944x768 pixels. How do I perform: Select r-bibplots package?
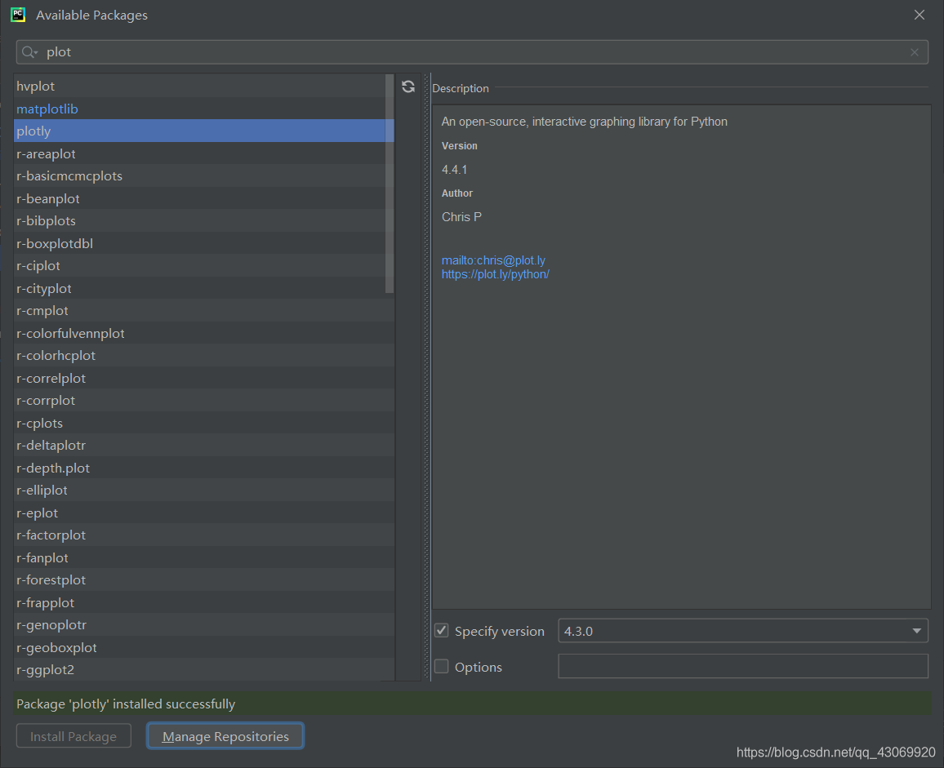pos(203,221)
